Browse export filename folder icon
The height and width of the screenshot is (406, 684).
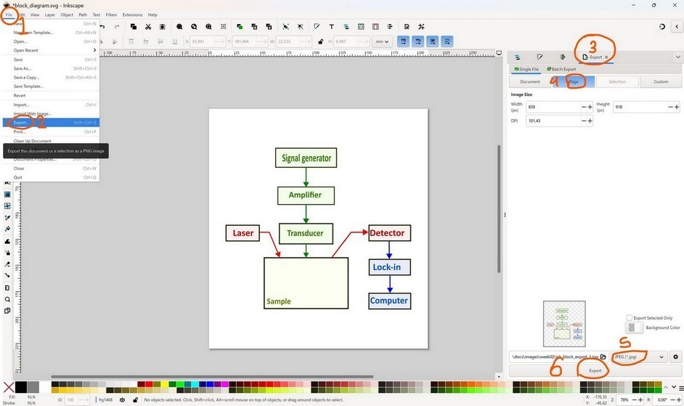click(603, 357)
